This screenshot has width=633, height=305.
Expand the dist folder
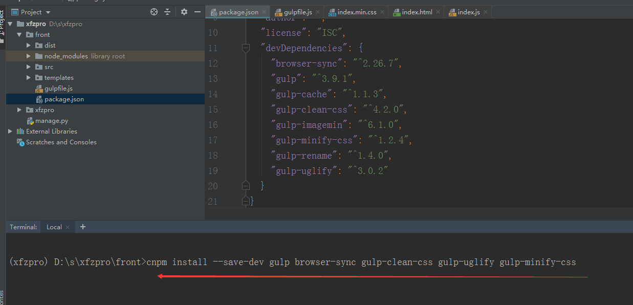(x=29, y=46)
